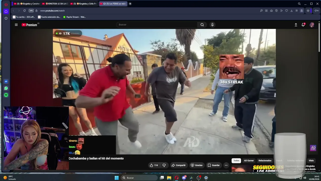The height and width of the screenshot is (181, 321).
Task: Open the Opera edit page icon
Action: pyautogui.click(x=266, y=11)
